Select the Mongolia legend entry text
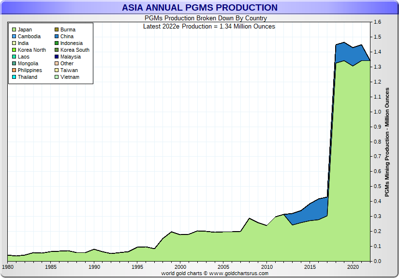Image resolution: width=399 pixels, height=278 pixels. tap(28, 64)
